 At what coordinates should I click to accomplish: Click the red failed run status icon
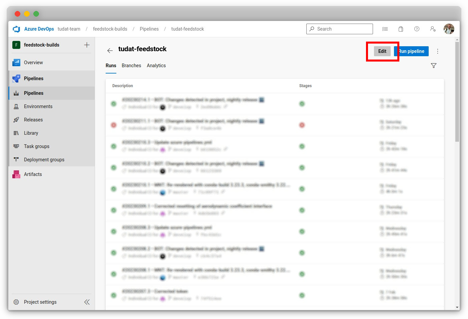[114, 125]
